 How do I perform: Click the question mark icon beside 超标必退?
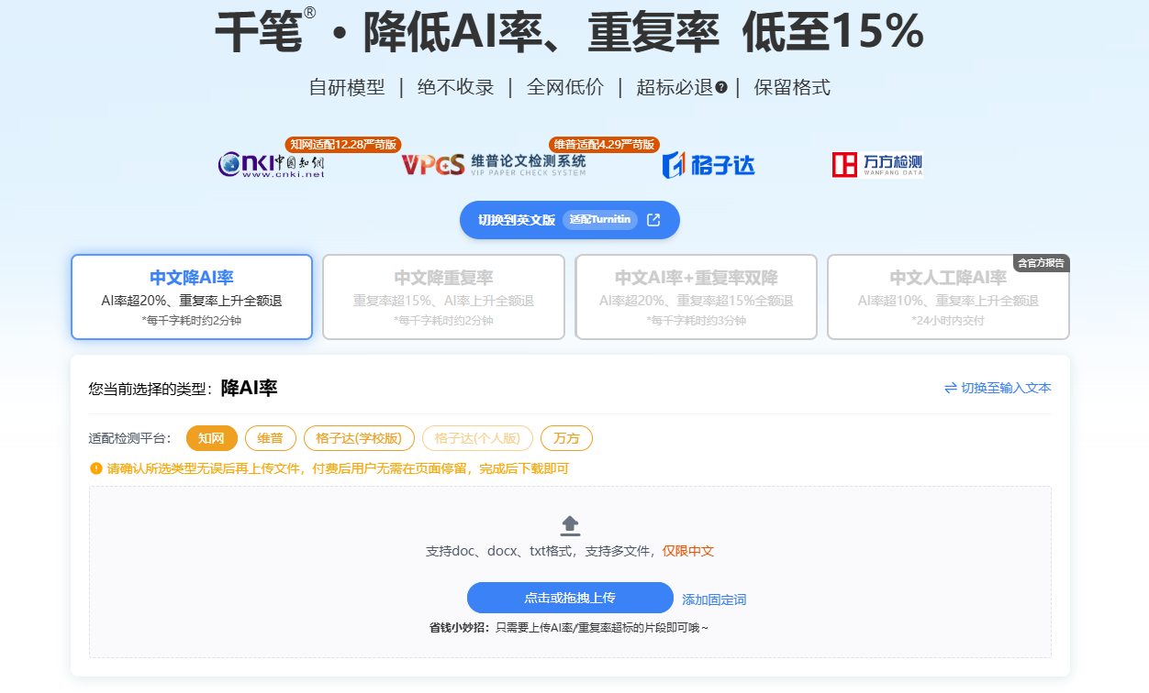pyautogui.click(x=721, y=87)
